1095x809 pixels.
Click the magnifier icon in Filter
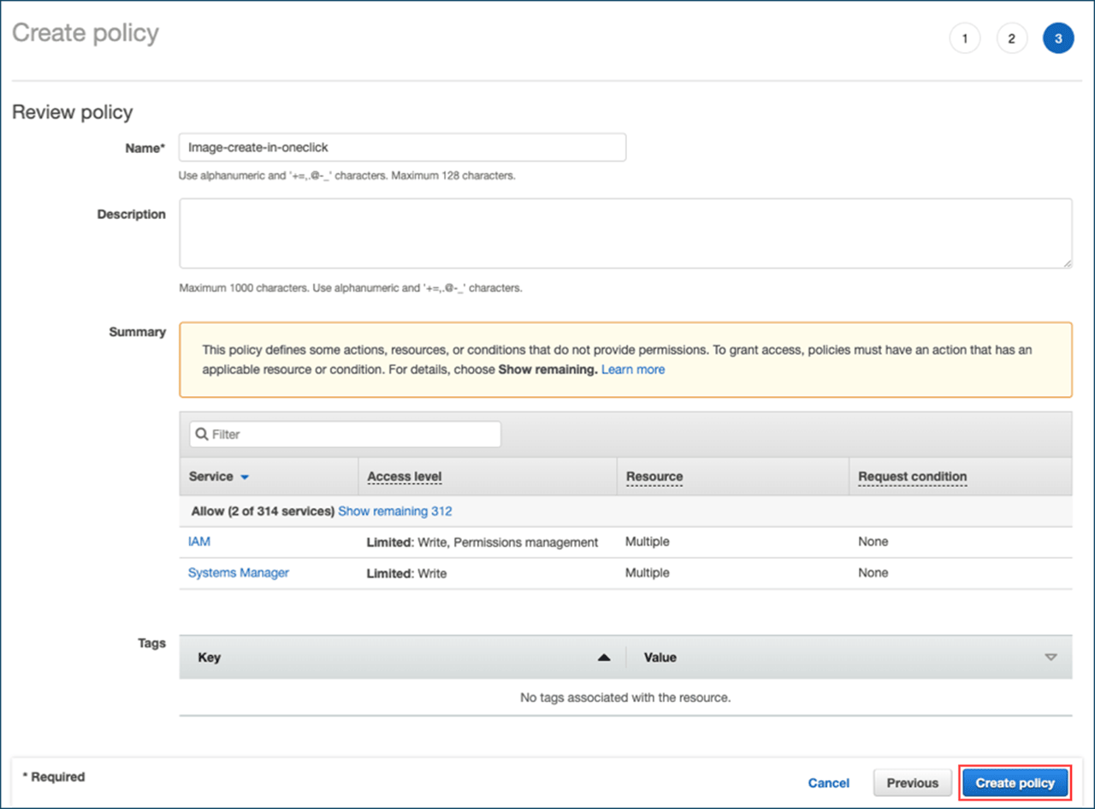pos(202,434)
